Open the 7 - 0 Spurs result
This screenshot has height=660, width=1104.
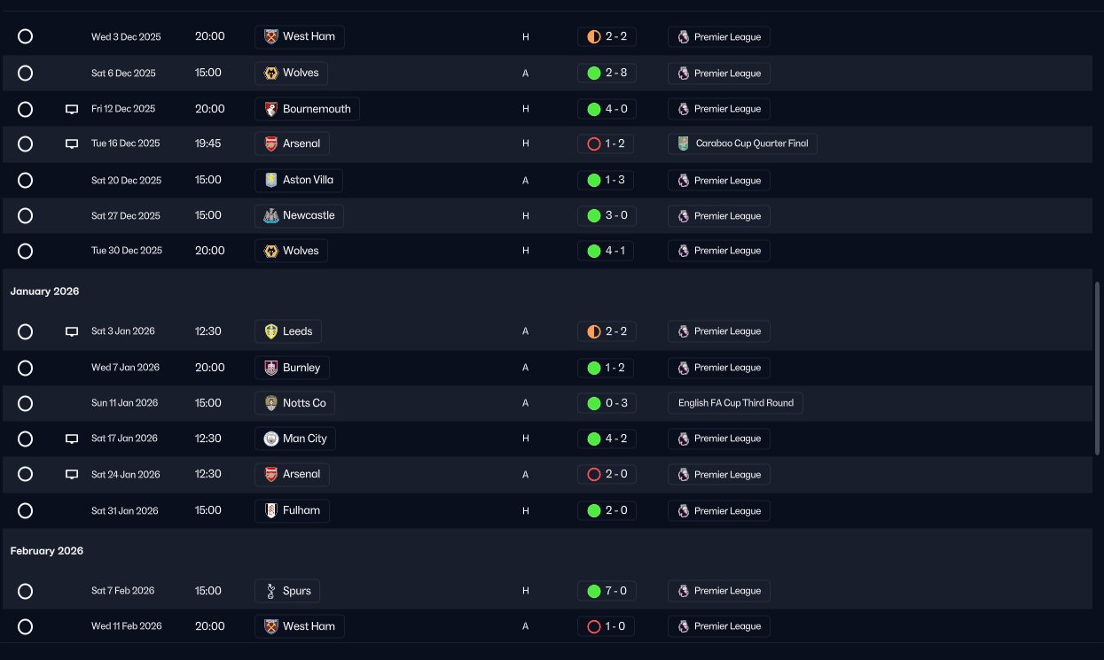pyautogui.click(x=607, y=591)
